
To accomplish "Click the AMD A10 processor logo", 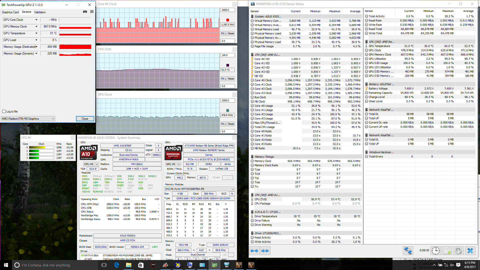I will (x=89, y=152).
